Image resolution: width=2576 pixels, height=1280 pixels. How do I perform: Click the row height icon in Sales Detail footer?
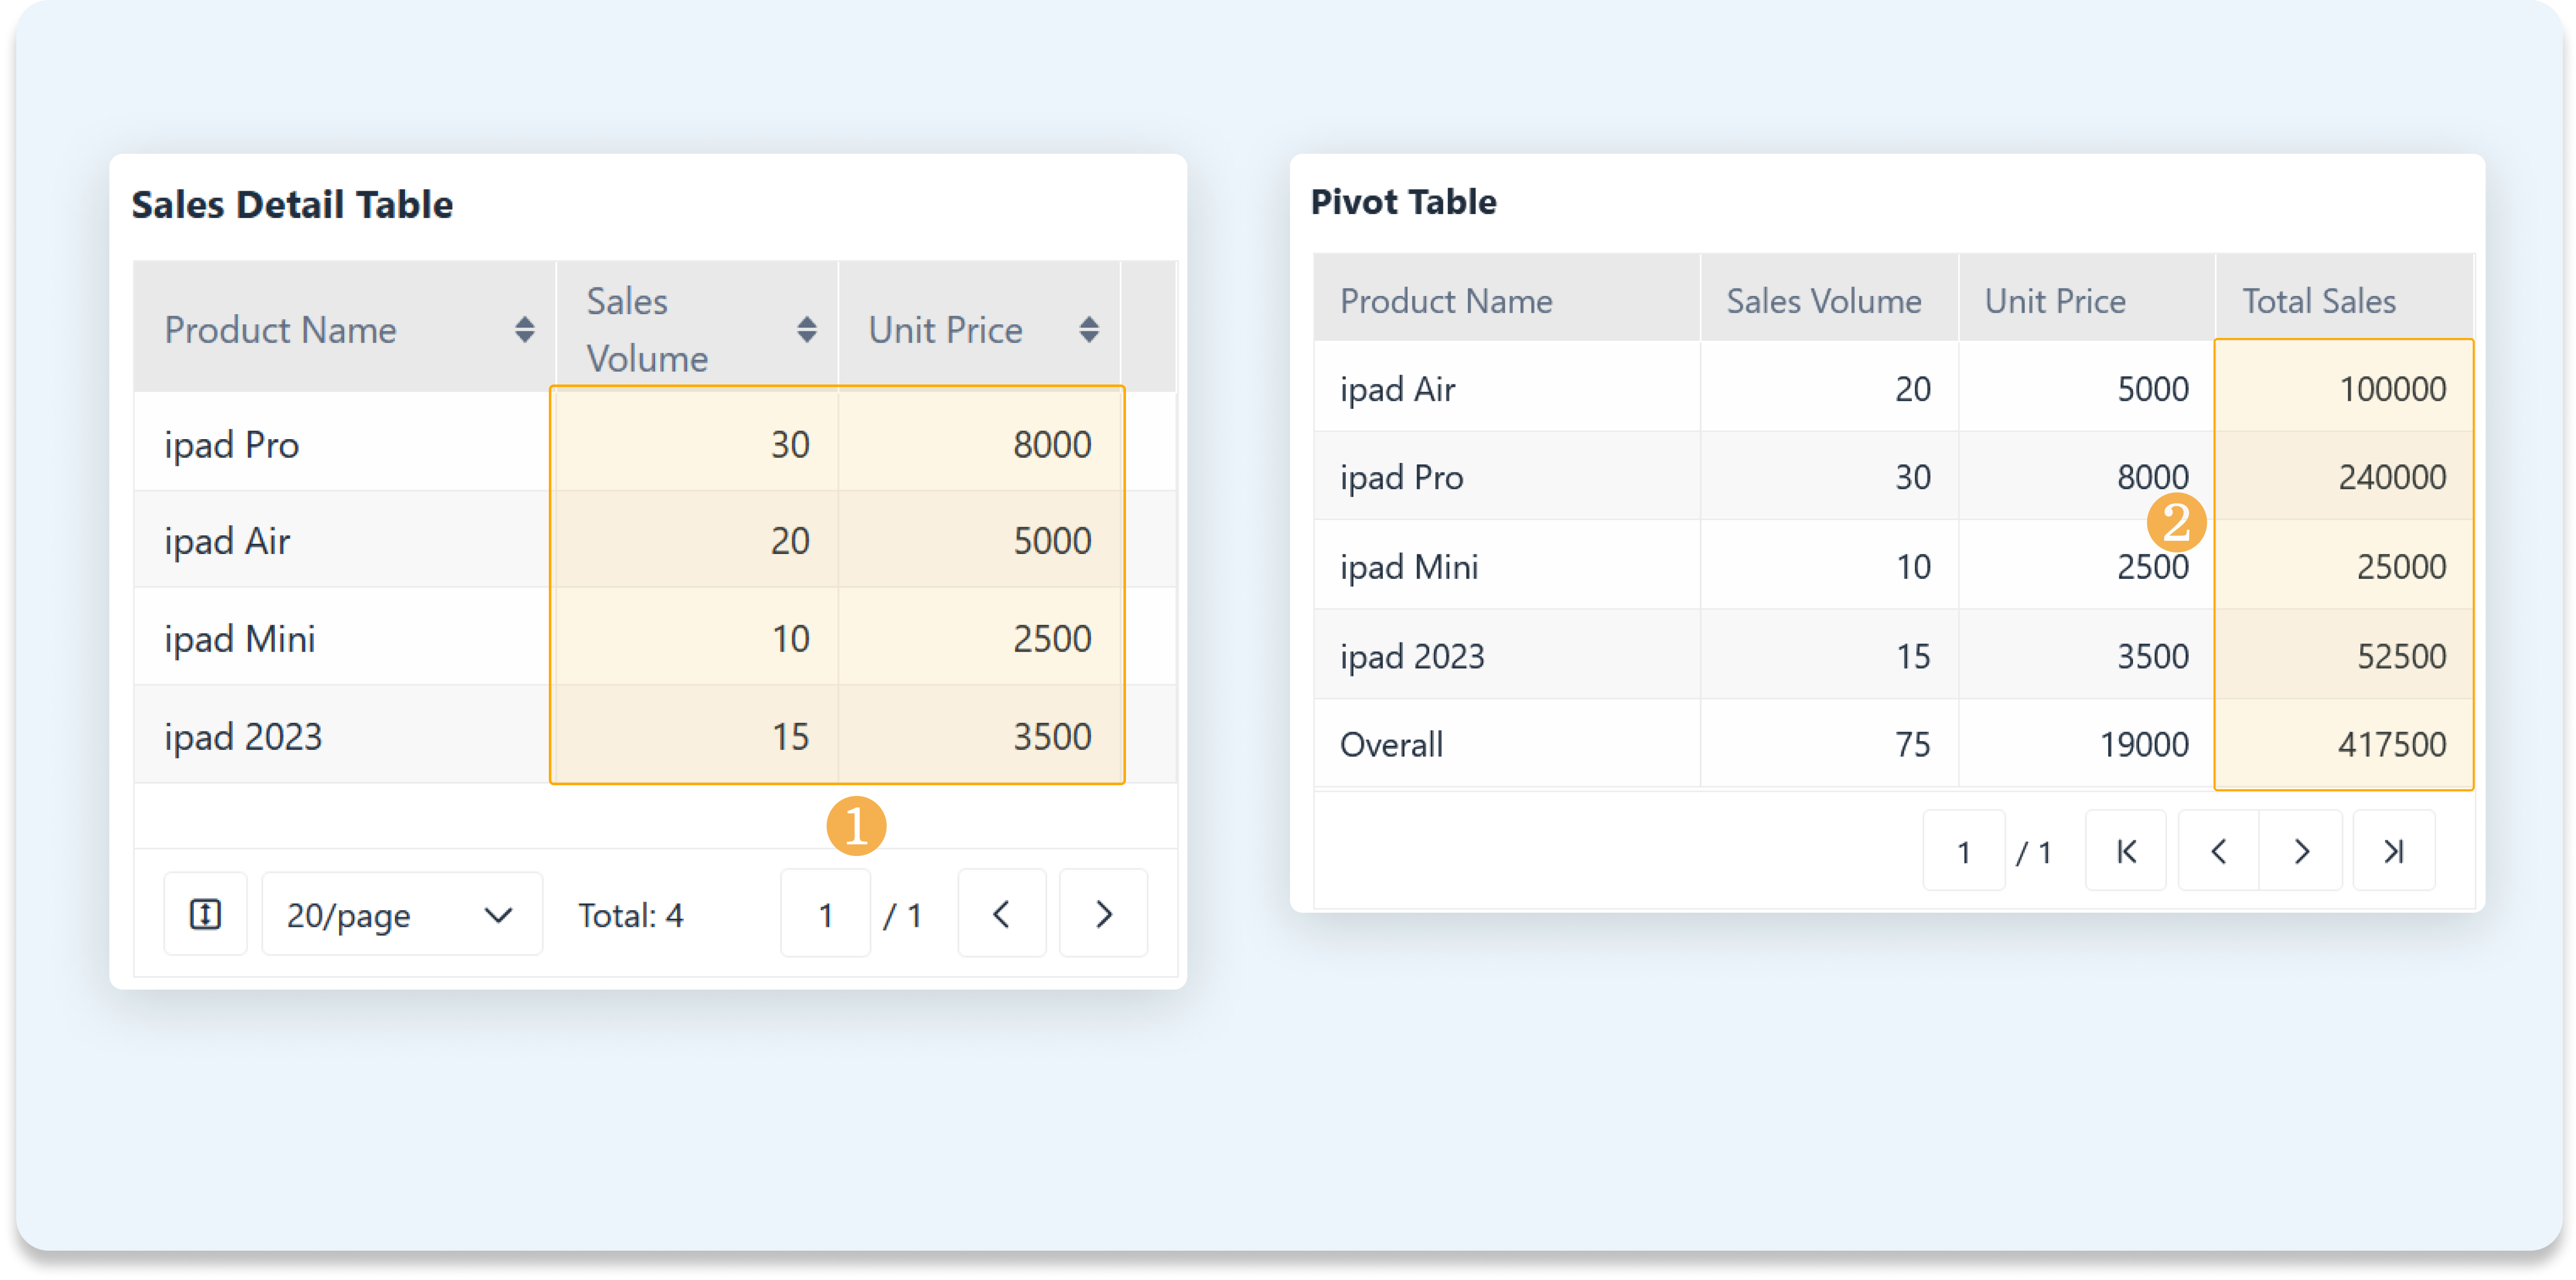[205, 914]
